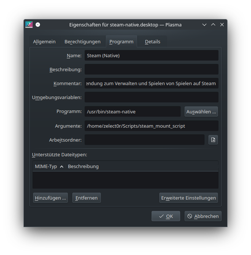Close the properties dialog window
The image size is (251, 255).
pos(222,25)
